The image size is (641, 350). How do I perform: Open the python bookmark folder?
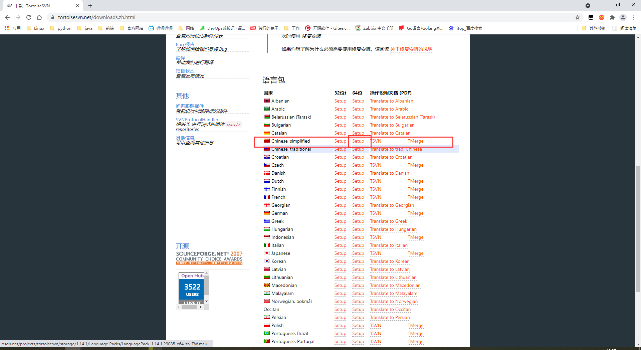click(61, 28)
